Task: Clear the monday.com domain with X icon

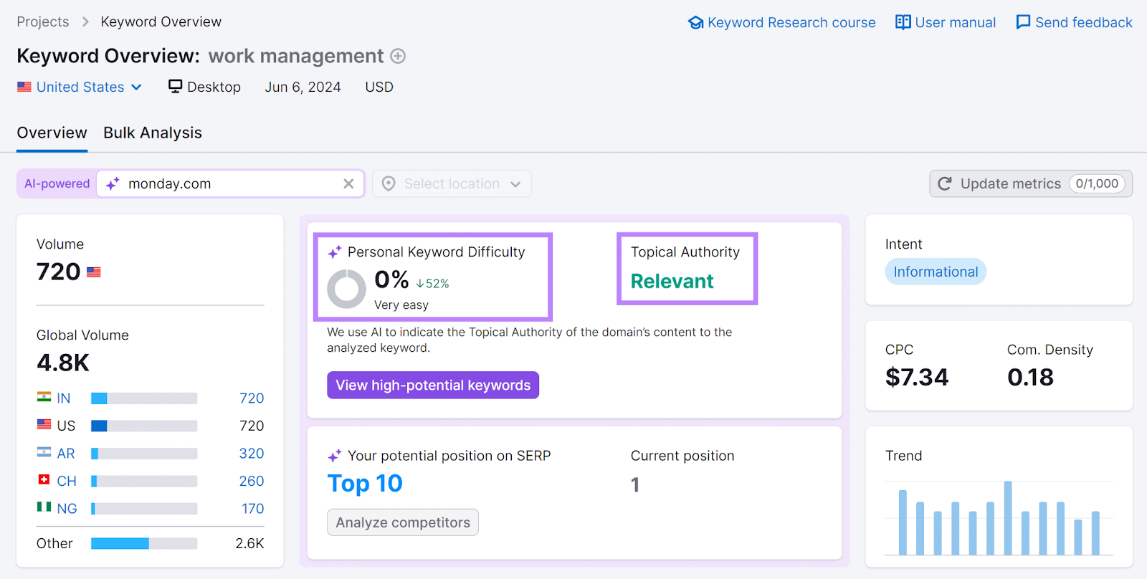Action: click(348, 183)
